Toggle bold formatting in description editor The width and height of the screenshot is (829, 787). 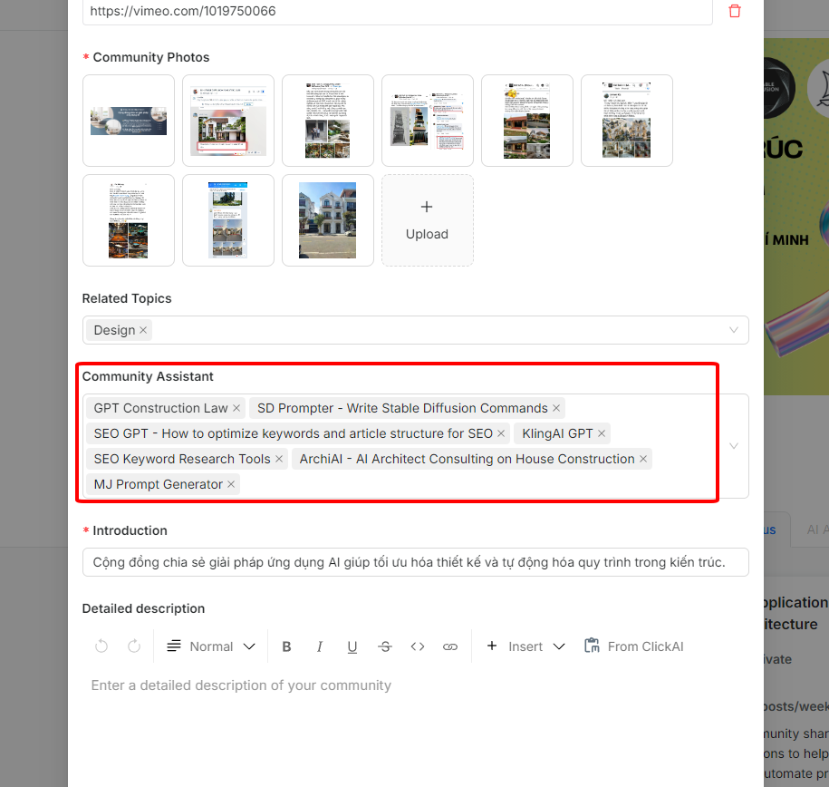[x=287, y=646]
